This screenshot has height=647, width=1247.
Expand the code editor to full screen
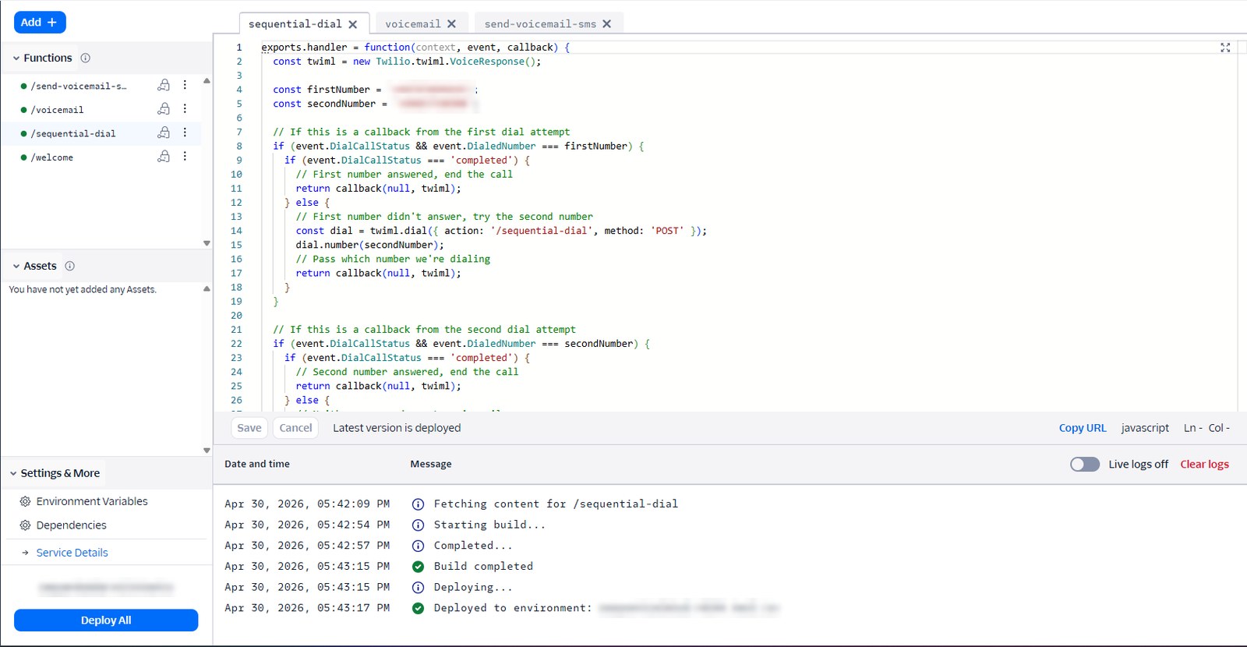pyautogui.click(x=1225, y=48)
